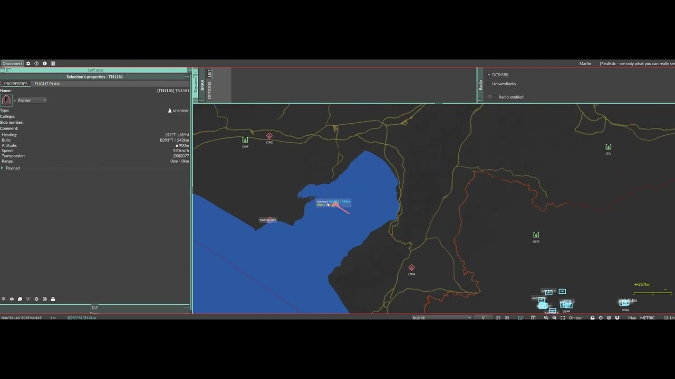Toggle the map lock icon in status bar
This screenshot has height=379, width=675.
pyautogui.click(x=592, y=318)
